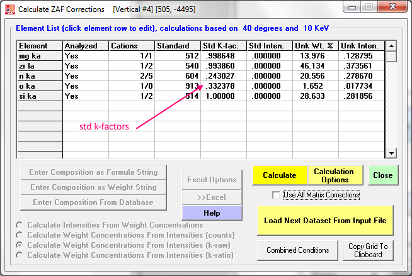Choose Weight Concentrations From Intensities (k-raw)
This screenshot has height=276, width=412.
point(21,245)
